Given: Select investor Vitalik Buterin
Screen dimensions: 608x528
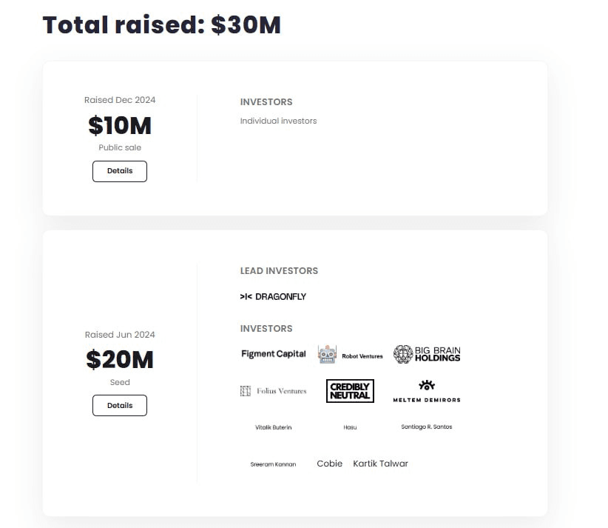Looking at the screenshot, I should 274,427.
